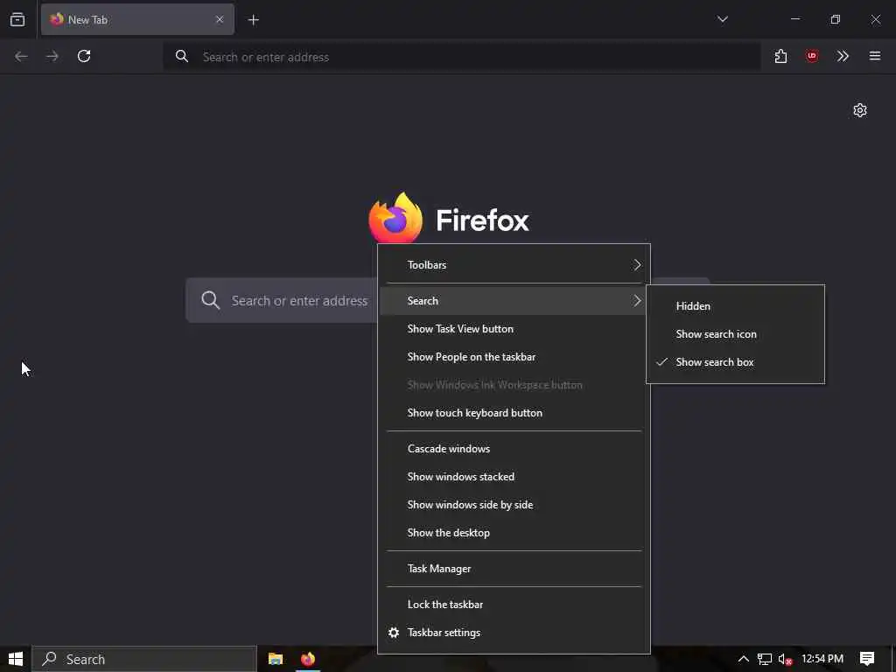Focus the new tab page search box
The image size is (896, 672).
281,301
